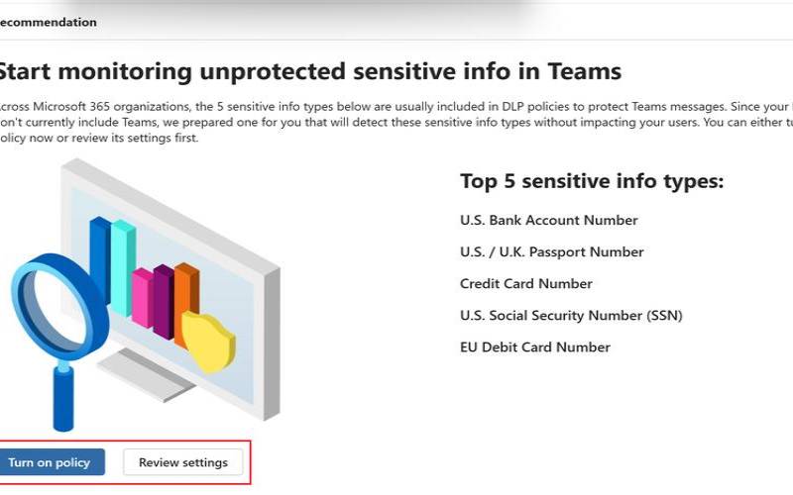Click the Start monitoring unprotected sensitive info heading
The height and width of the screenshot is (495, 793).
point(307,71)
